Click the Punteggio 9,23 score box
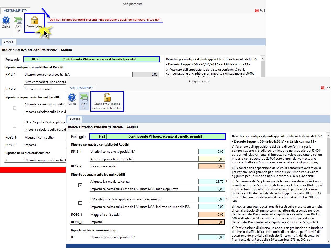This screenshot has width=331, height=248. coord(98,136)
